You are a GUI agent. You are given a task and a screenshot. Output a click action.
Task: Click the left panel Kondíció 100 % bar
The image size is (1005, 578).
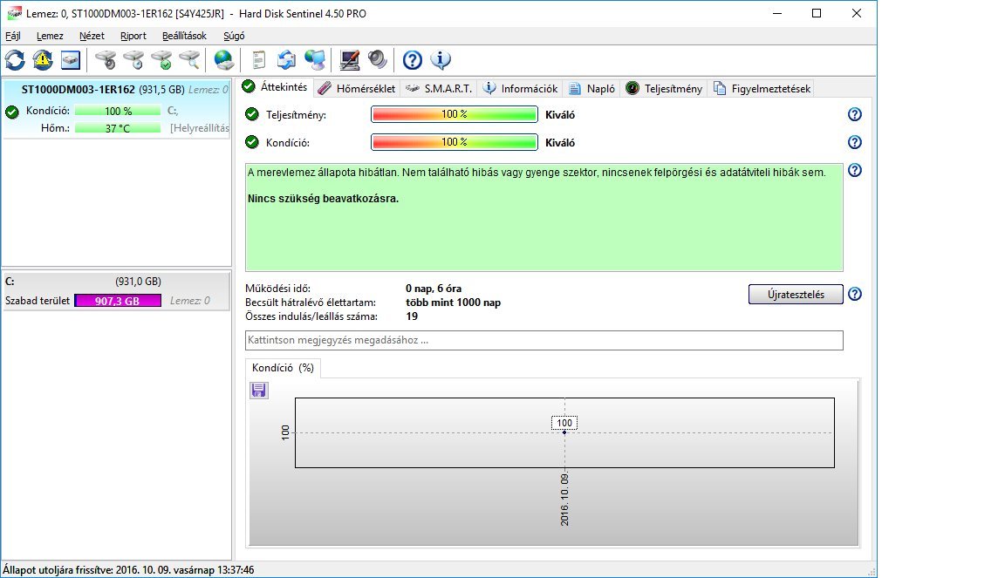pos(117,111)
